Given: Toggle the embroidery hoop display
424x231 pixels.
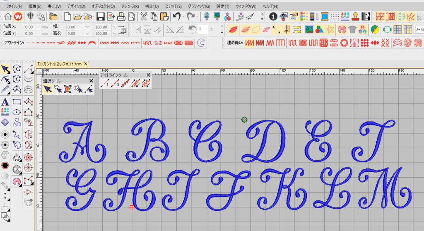Looking at the screenshot, I should tap(387, 29).
